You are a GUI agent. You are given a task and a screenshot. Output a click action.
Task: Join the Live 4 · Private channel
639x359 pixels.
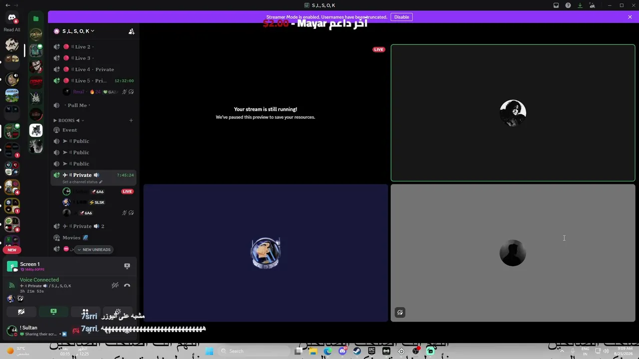93,69
